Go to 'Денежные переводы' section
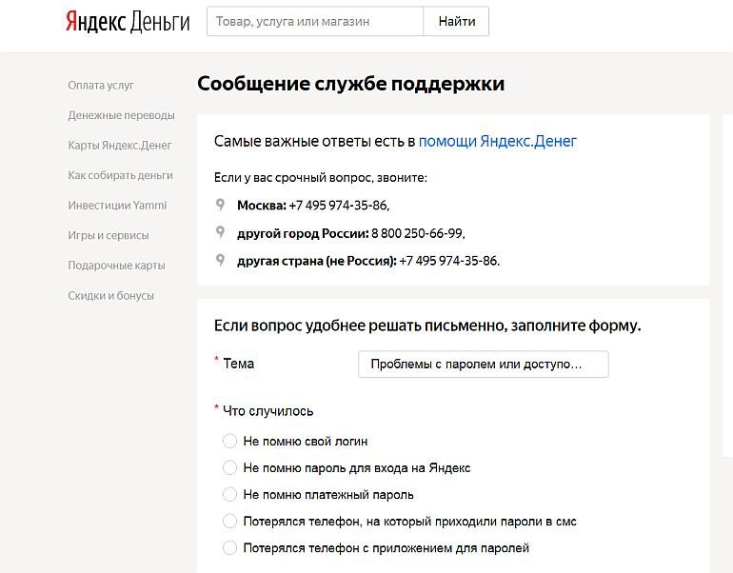The height and width of the screenshot is (573, 733). [122, 115]
